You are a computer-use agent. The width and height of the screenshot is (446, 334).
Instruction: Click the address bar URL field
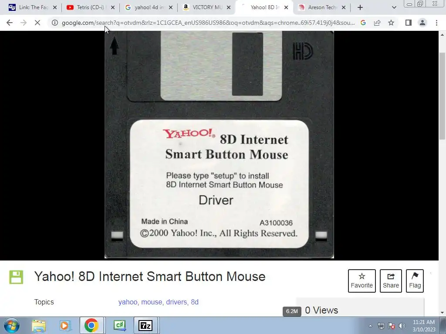click(x=208, y=23)
